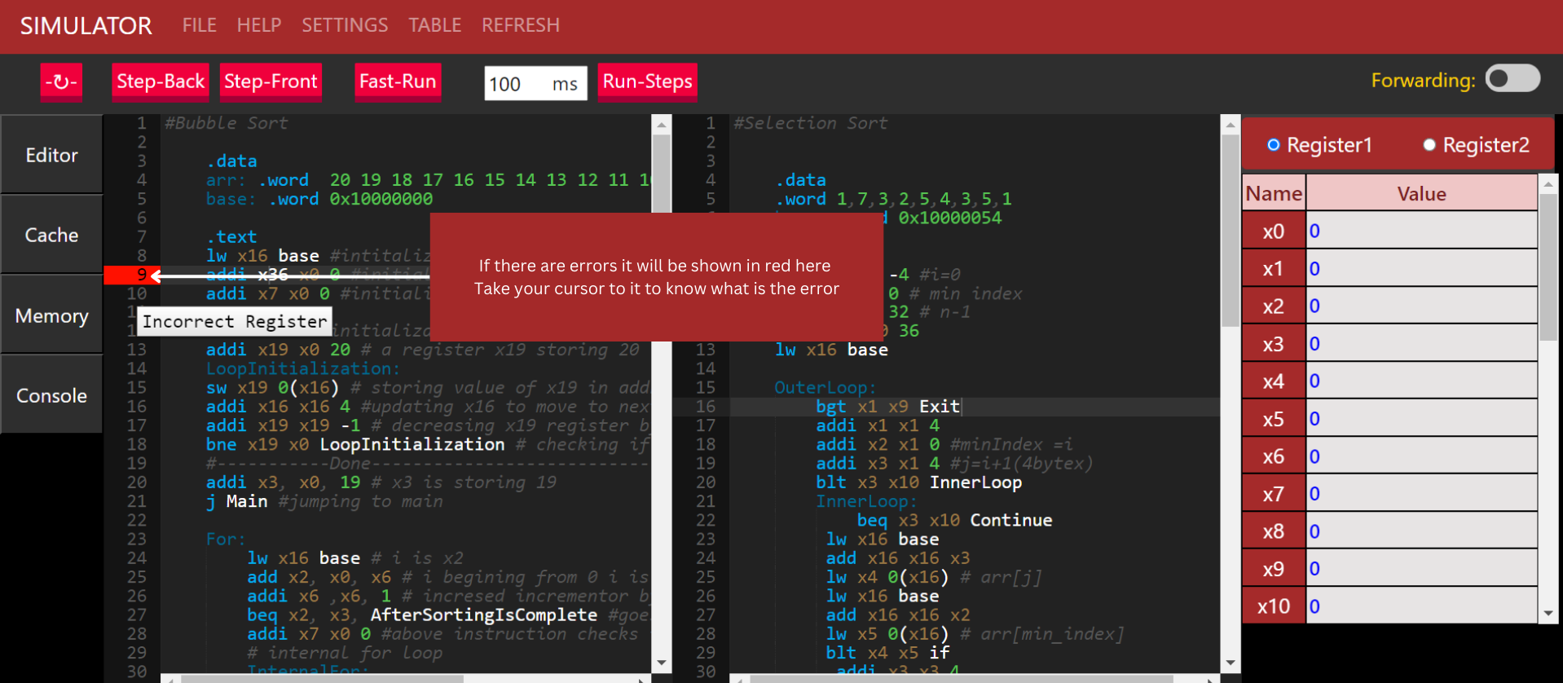Open the Console tab
The height and width of the screenshot is (683, 1563).
(x=51, y=395)
